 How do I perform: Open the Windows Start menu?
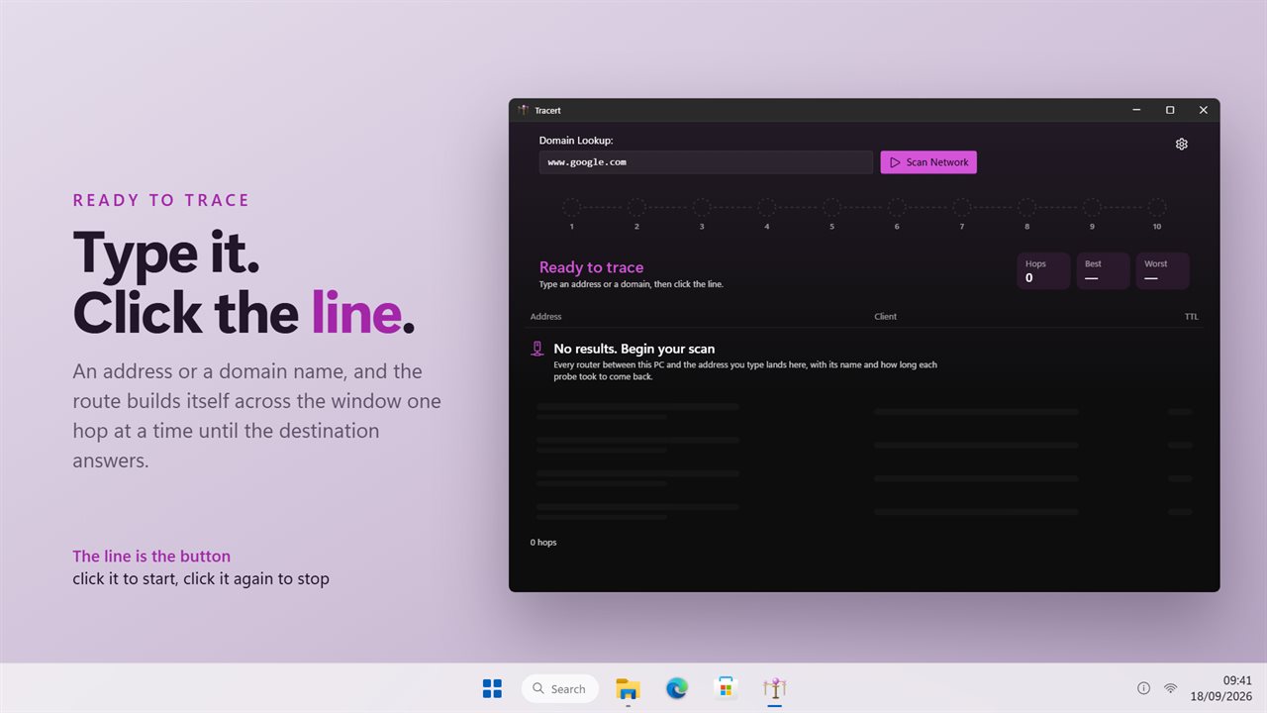pos(492,688)
